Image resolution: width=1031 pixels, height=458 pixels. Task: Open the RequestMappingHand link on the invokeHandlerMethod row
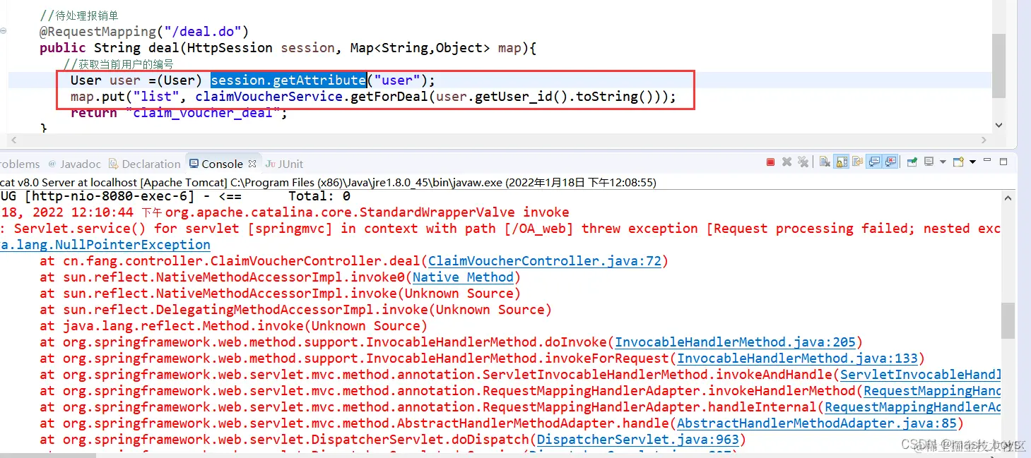(932, 391)
